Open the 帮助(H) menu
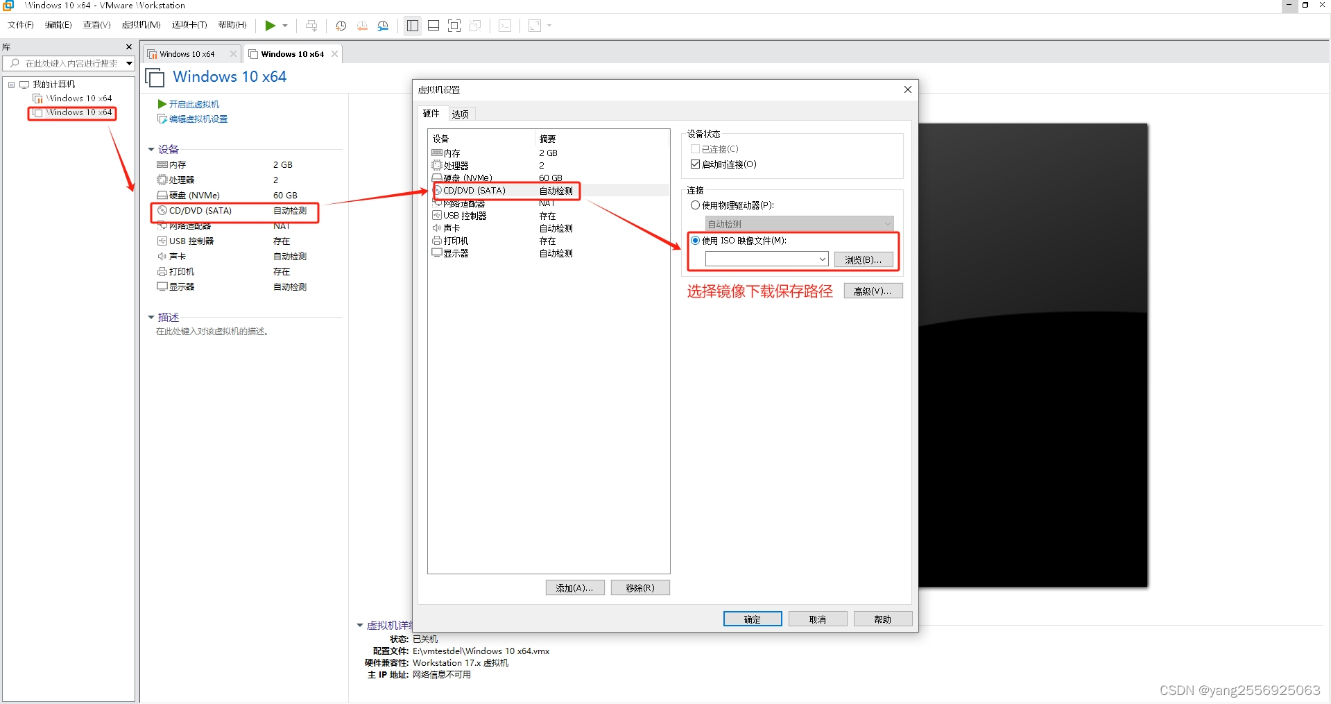This screenshot has height=704, width=1331. coord(232,25)
